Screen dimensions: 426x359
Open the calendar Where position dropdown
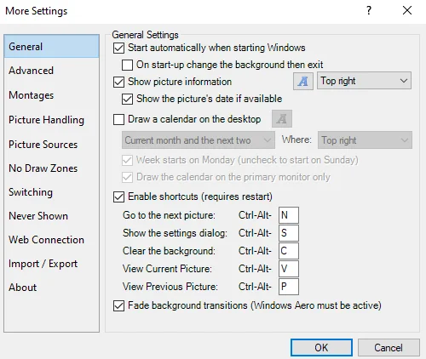pyautogui.click(x=365, y=140)
